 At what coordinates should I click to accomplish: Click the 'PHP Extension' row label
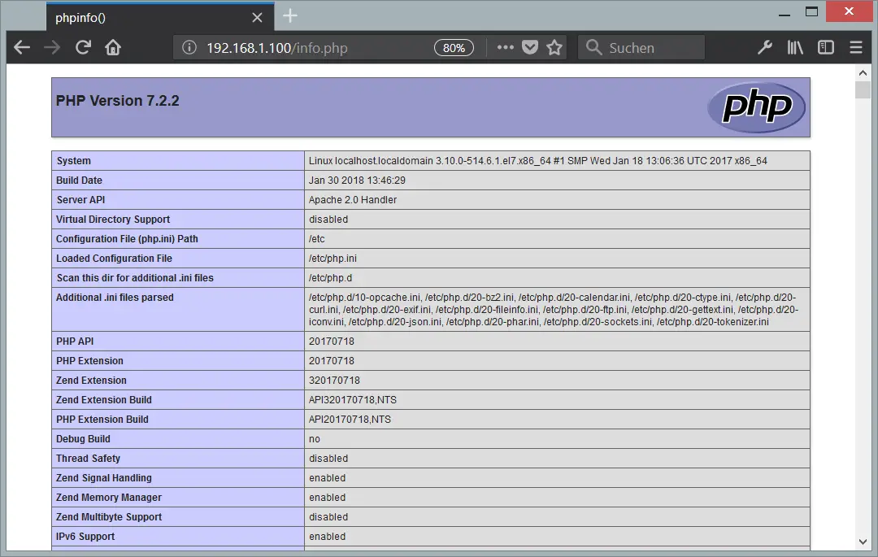coord(89,361)
